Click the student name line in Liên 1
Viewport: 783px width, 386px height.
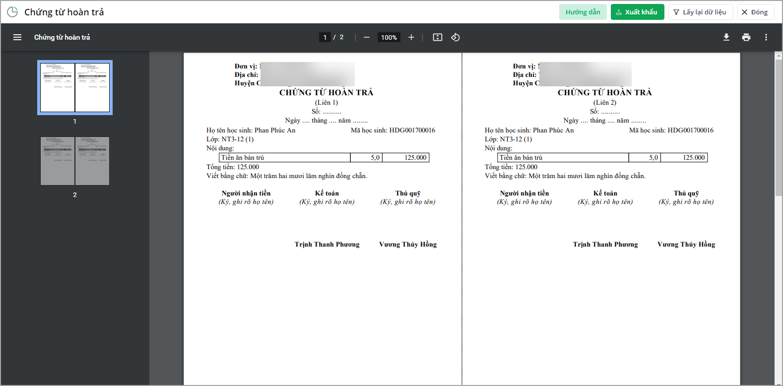pyautogui.click(x=251, y=130)
